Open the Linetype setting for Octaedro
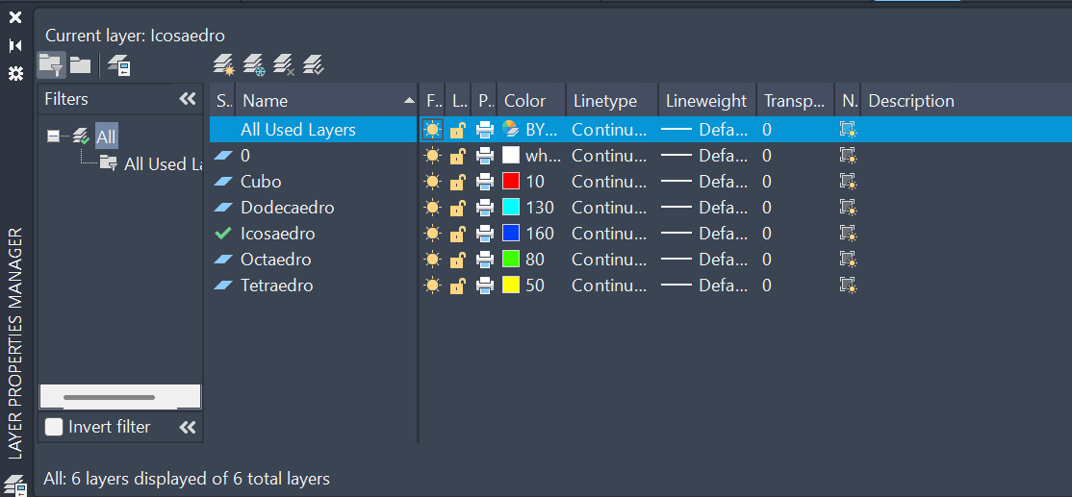The image size is (1072, 497). tap(608, 260)
